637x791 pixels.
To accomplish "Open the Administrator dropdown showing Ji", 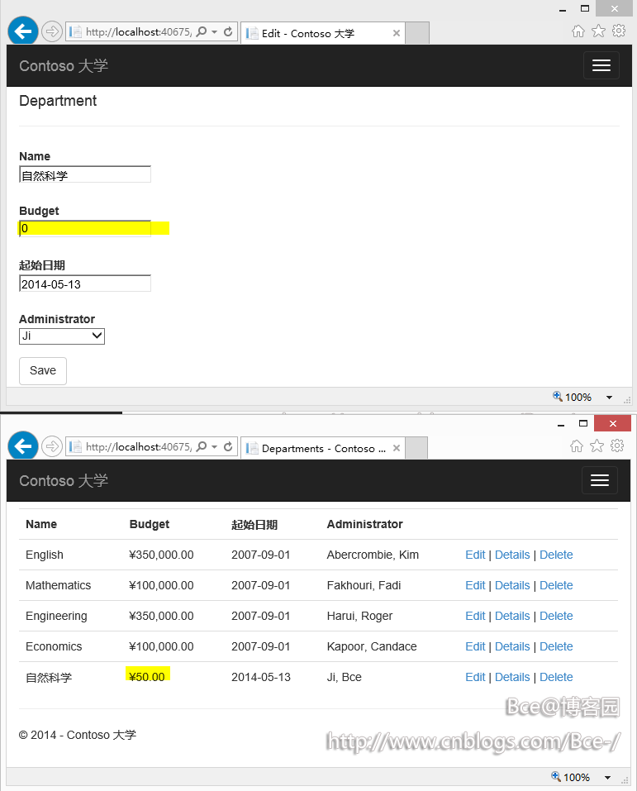I will click(x=61, y=336).
